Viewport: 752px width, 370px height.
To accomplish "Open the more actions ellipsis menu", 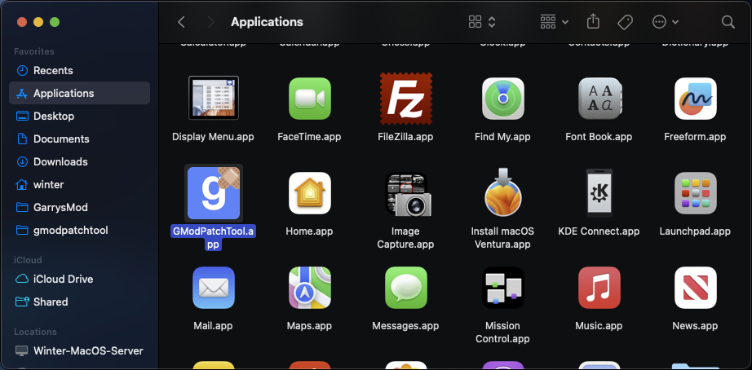I will (666, 22).
